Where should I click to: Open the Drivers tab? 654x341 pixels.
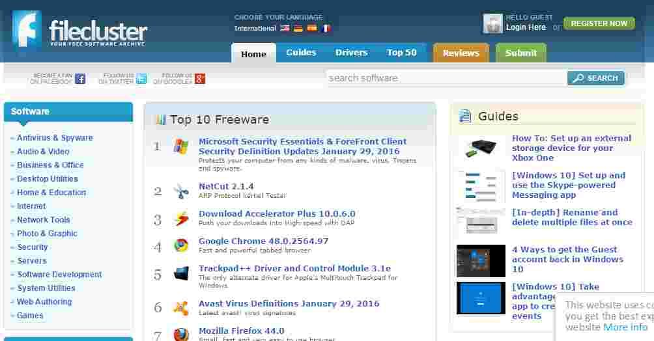point(351,53)
